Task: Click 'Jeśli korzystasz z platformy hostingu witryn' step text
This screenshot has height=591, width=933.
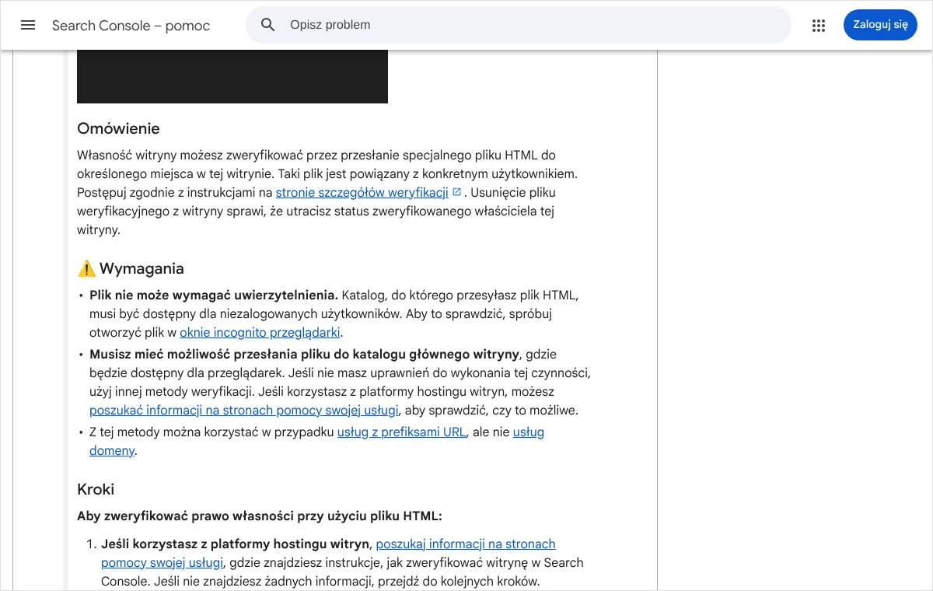Action: coord(235,544)
